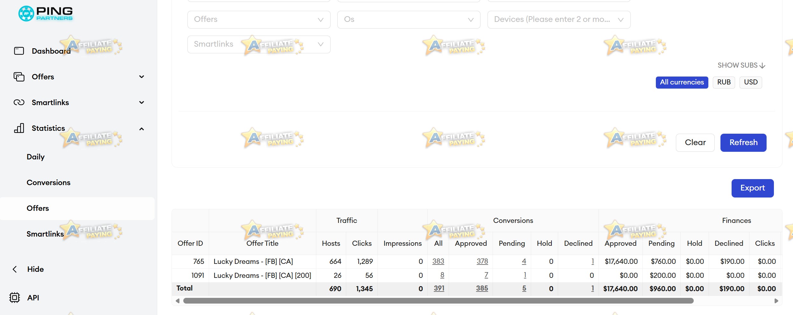Click the Clear button

[695, 143]
